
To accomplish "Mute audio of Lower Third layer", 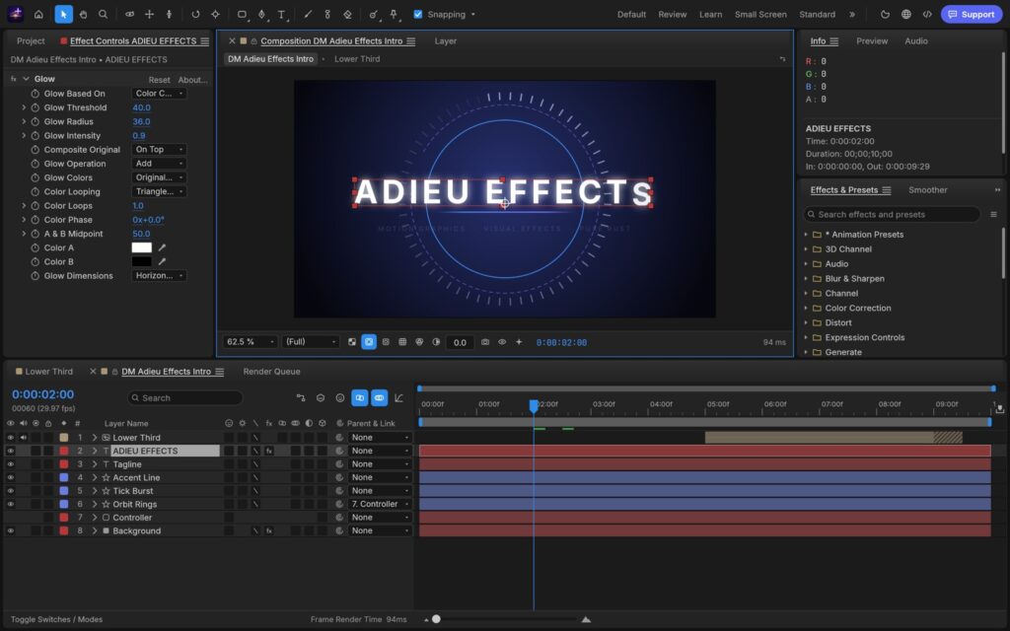I will click(x=24, y=437).
